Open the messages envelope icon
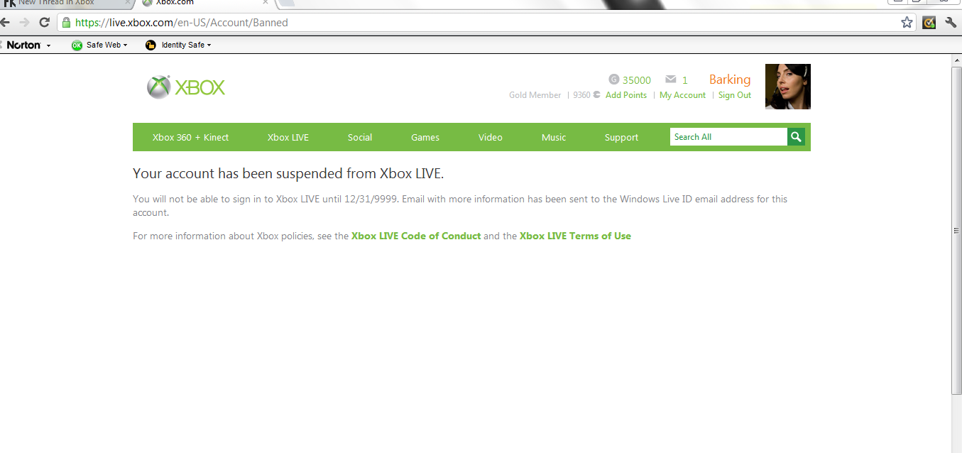 [671, 80]
